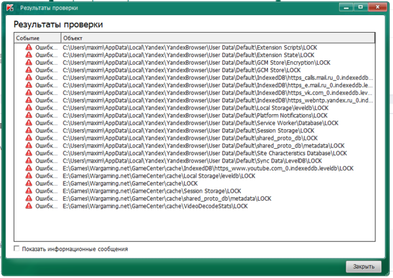Maximize the Результаты проверки window
The image size is (393, 278).
coord(360,7)
